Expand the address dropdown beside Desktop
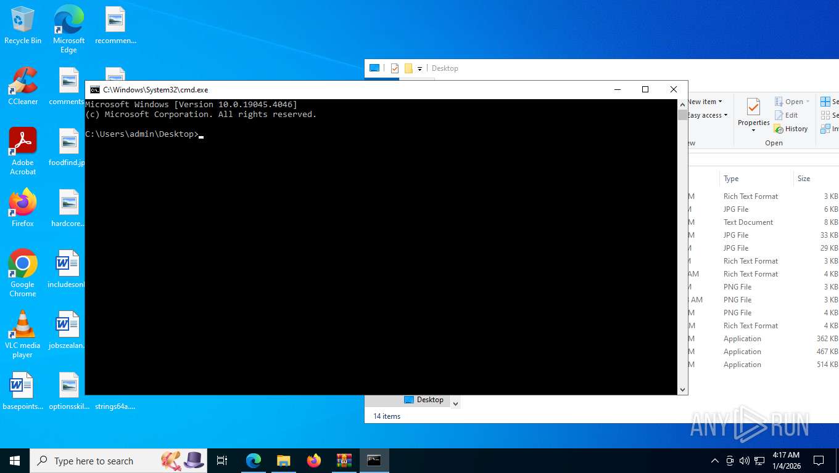 [x=456, y=403]
